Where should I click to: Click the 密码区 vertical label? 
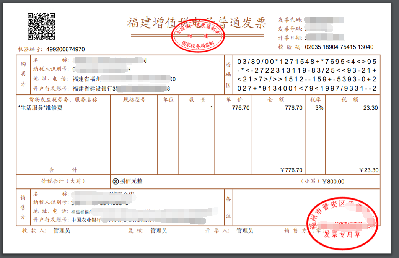click(228, 75)
